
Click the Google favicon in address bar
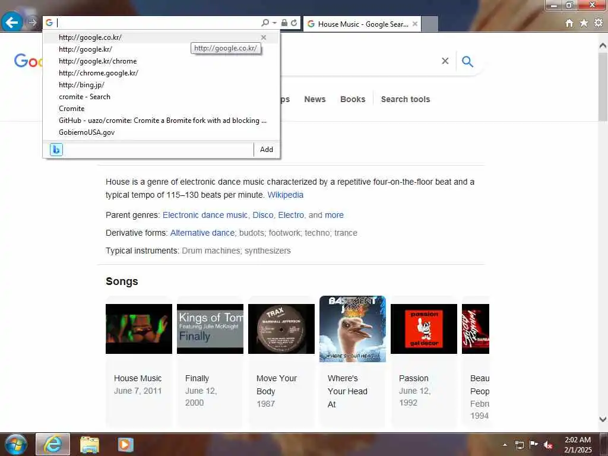(49, 23)
